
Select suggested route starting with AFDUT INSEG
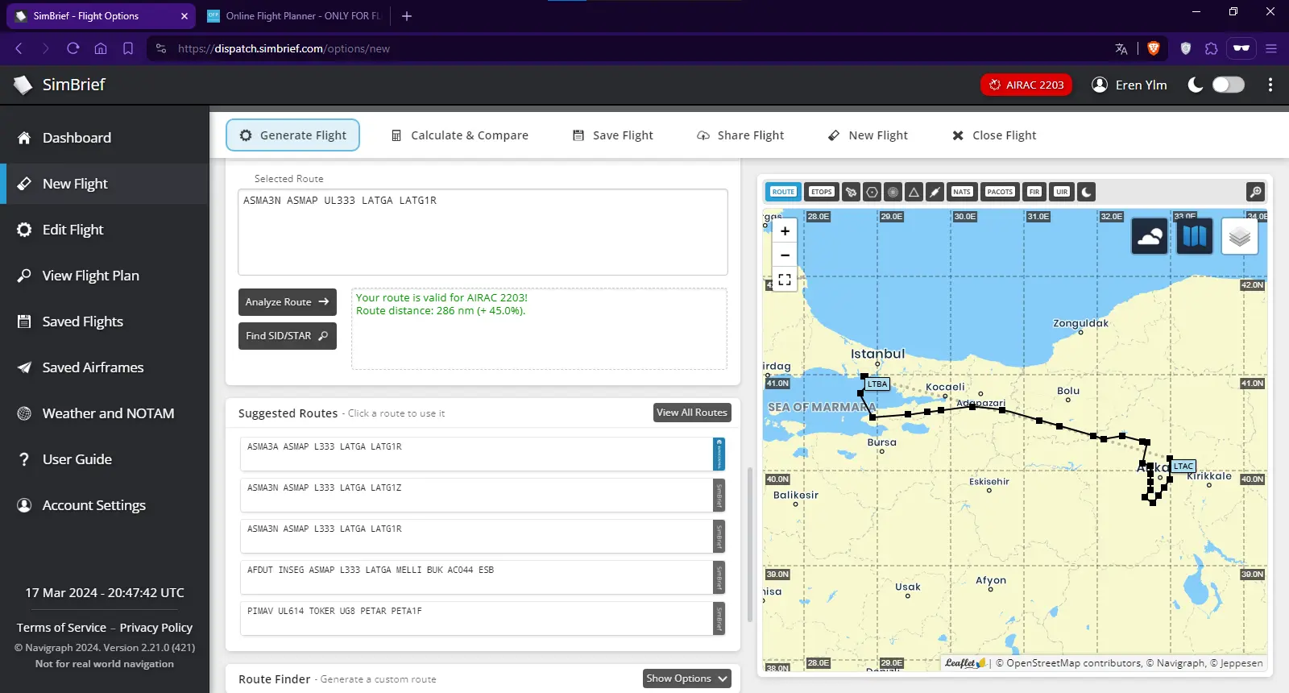[483, 578]
